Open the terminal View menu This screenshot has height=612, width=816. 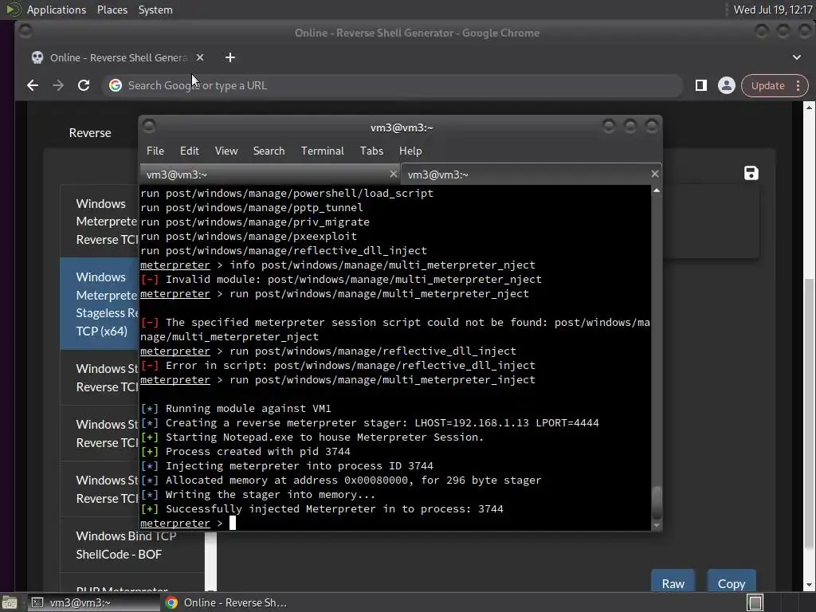[226, 151]
